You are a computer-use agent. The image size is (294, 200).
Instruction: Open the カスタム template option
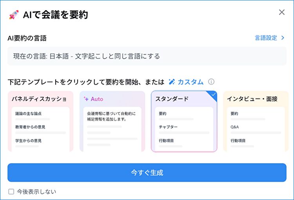(190, 82)
